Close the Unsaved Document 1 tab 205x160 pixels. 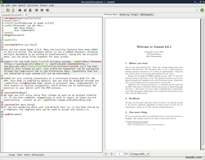26,15
